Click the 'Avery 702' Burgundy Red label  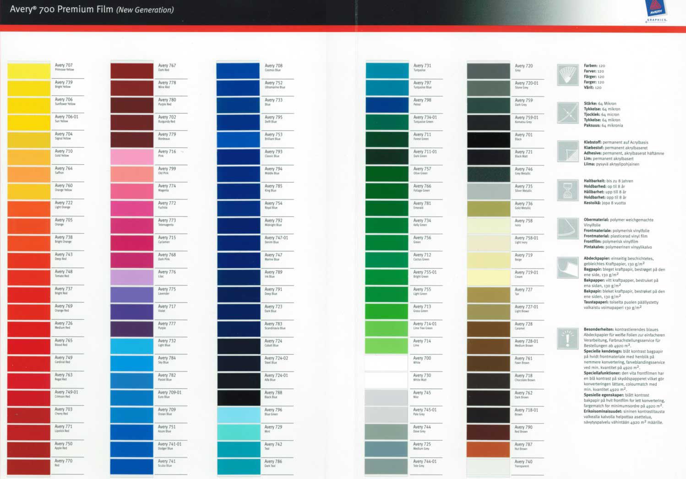pyautogui.click(x=167, y=119)
